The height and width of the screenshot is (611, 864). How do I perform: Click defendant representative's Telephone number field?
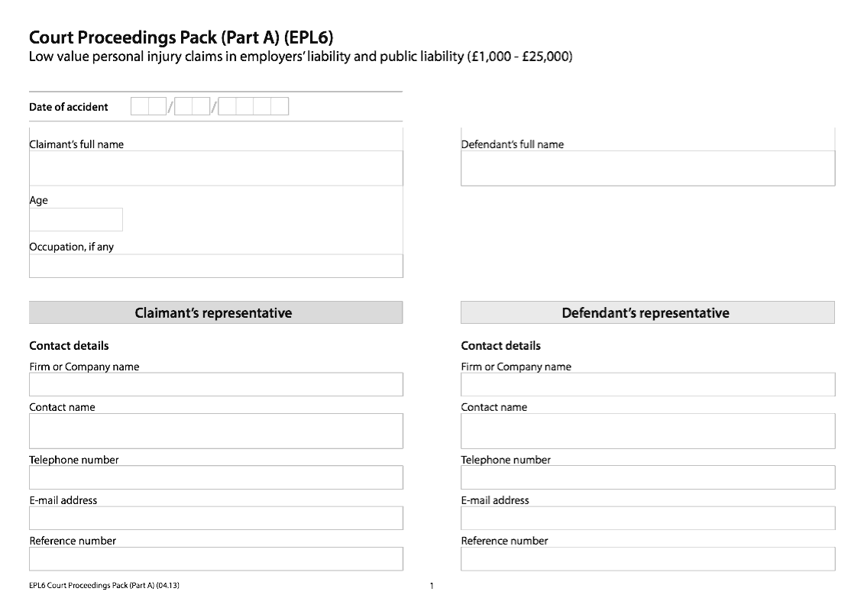point(647,477)
